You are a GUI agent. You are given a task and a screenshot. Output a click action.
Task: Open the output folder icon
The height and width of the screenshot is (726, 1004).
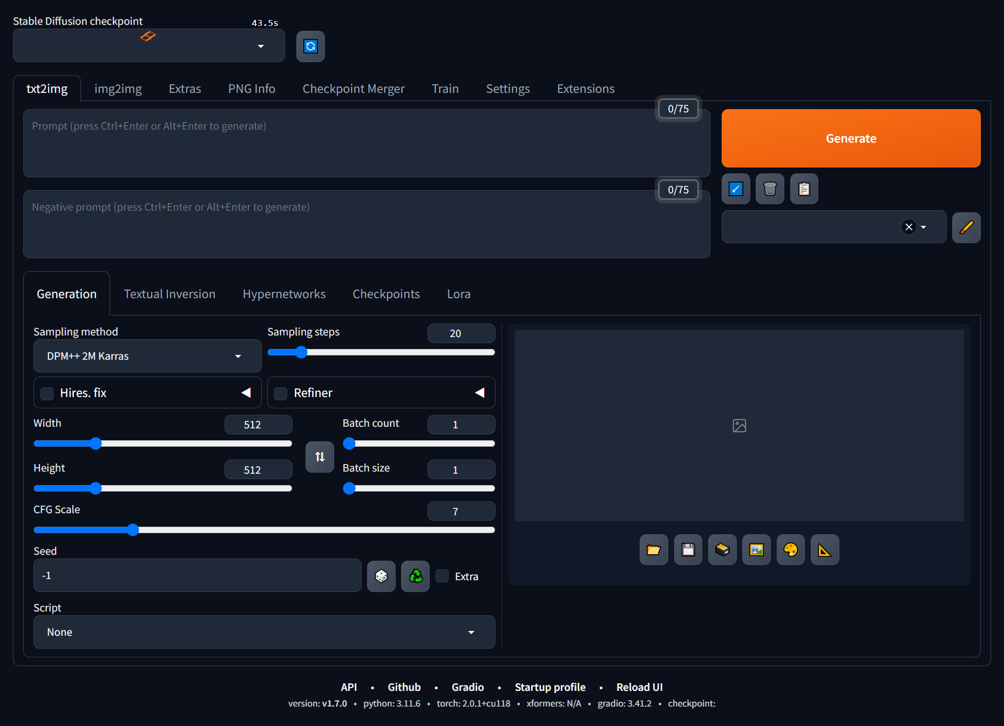point(654,550)
